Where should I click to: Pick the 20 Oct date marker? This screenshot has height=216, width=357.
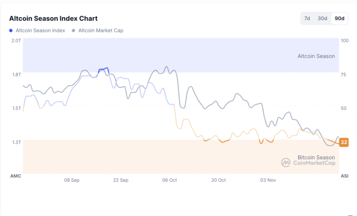[x=218, y=180]
